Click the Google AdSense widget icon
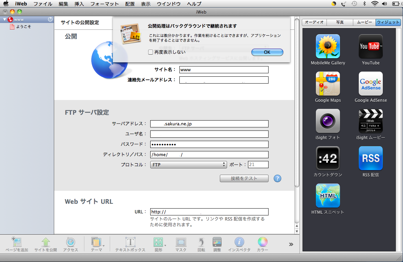The width and height of the screenshot is (403, 262). pyautogui.click(x=370, y=84)
